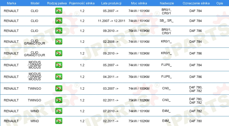Select the engine code "D4F 782" in the WIND 07.2010 row
Screen dimensions: 229x126
[196, 111]
